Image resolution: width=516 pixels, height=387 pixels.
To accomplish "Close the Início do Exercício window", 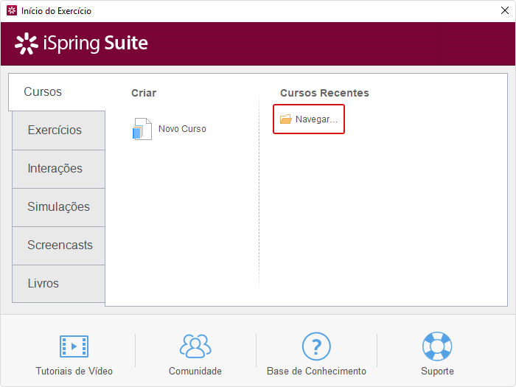I will 505,10.
